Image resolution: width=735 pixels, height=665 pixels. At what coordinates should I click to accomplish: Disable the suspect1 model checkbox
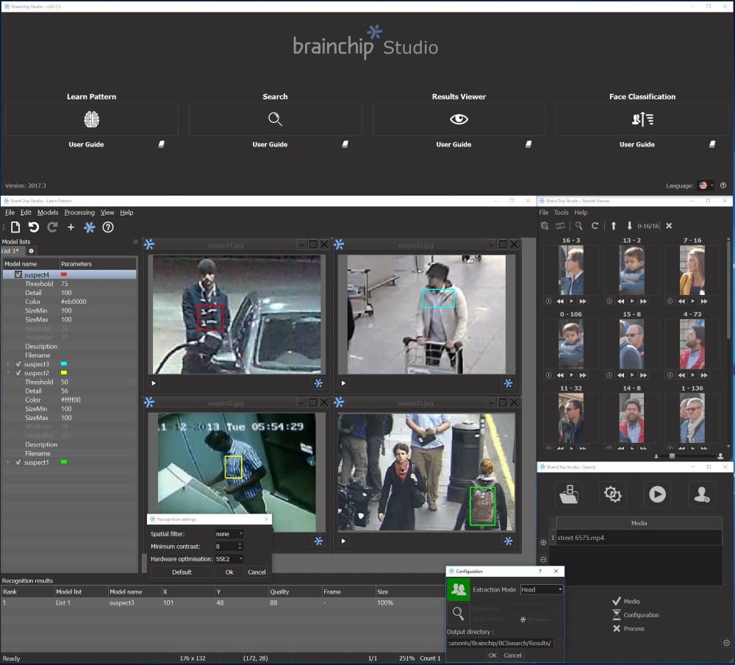coord(18,463)
